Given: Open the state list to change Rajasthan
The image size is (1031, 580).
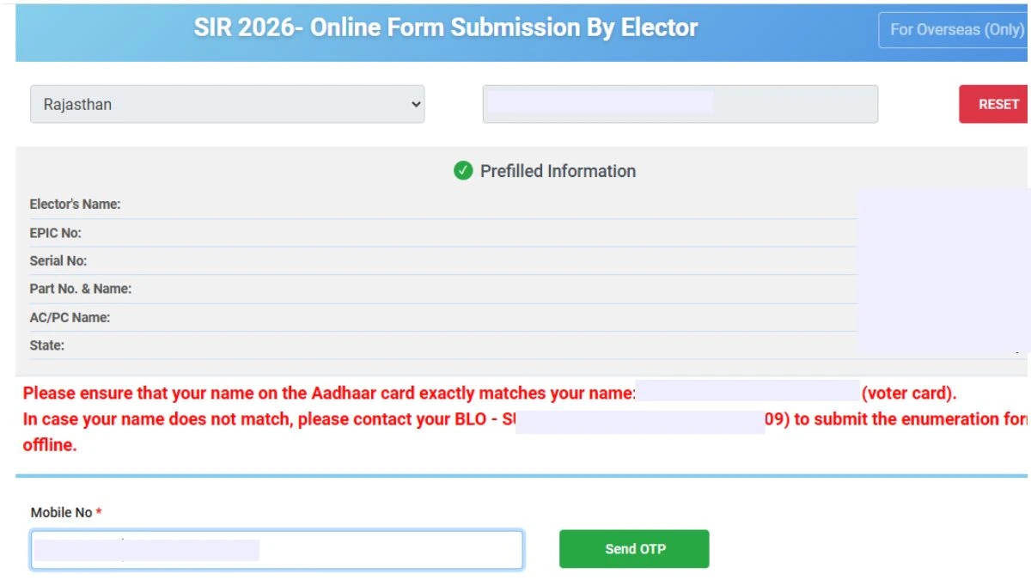Looking at the screenshot, I should [x=228, y=104].
